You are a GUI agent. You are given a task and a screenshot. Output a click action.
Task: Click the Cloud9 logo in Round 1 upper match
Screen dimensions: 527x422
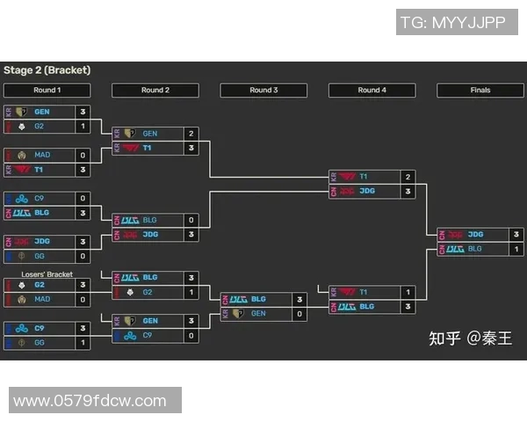(22, 199)
